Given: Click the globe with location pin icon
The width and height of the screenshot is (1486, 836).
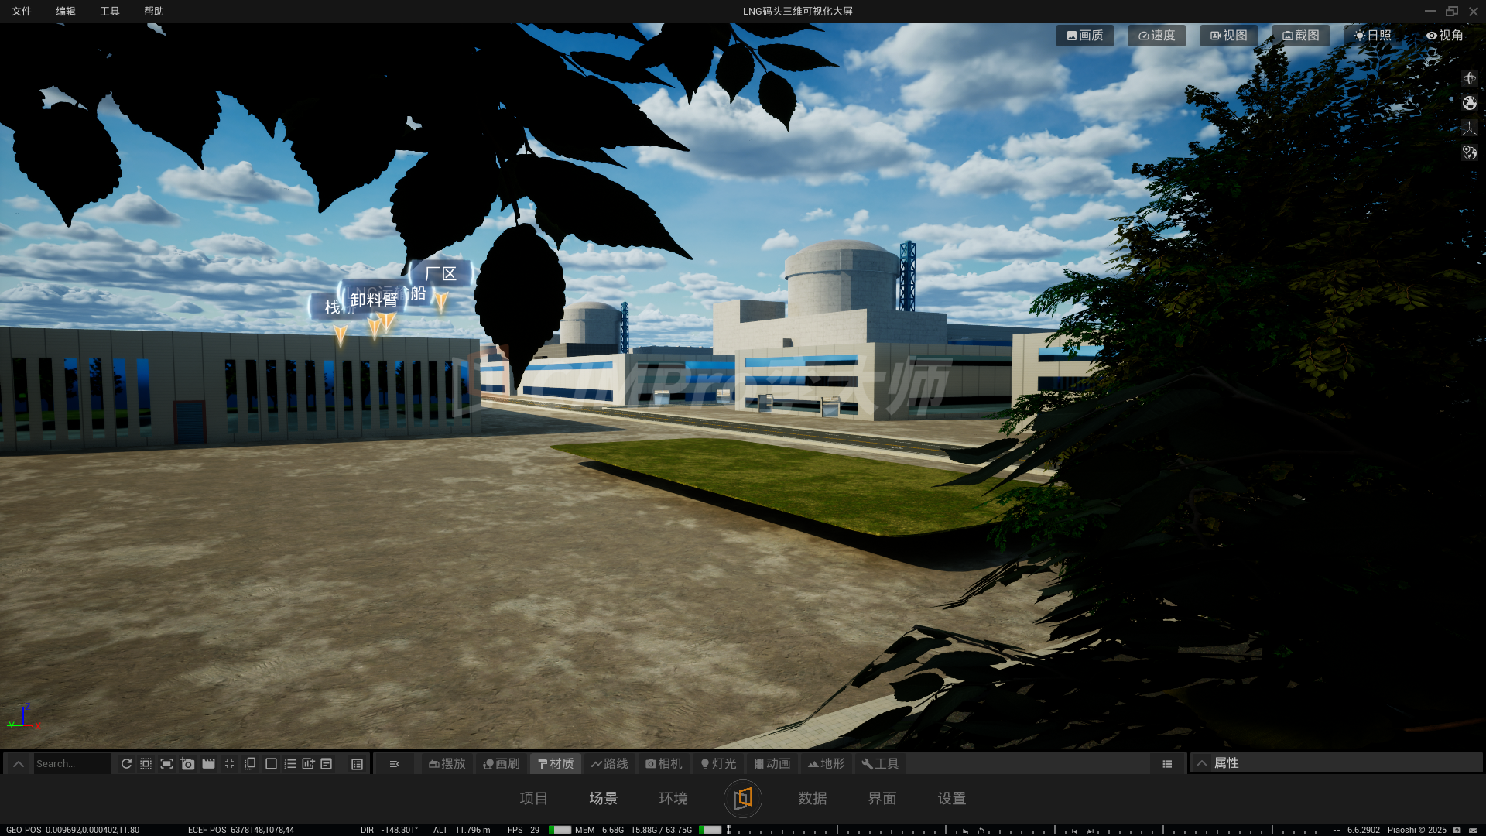Looking at the screenshot, I should coord(1469,152).
